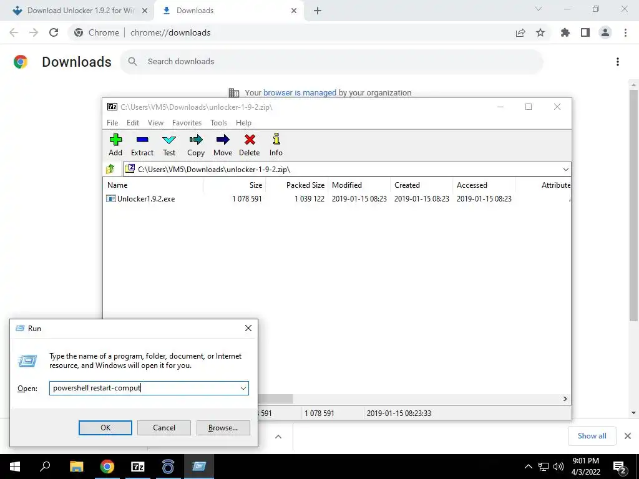Open the Help menu in 7-Zip

coord(244,123)
